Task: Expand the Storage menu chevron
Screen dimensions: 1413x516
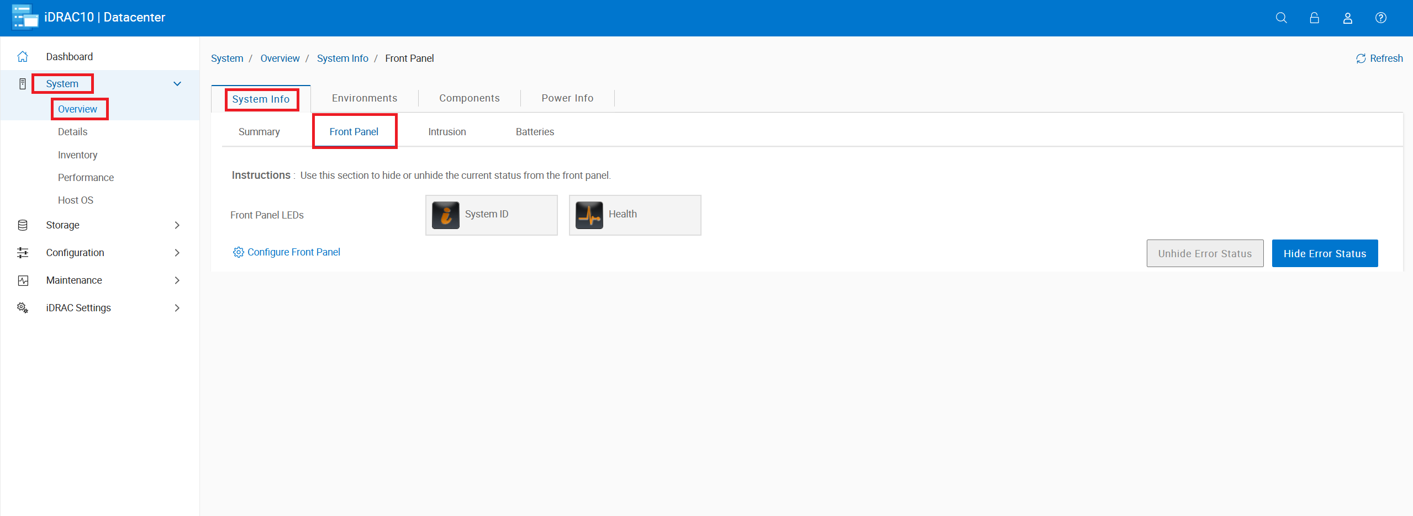Action: click(177, 225)
